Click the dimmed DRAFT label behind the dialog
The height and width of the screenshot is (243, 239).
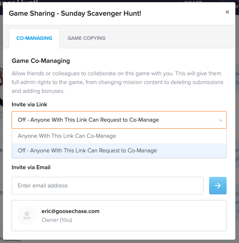tap(193, 1)
